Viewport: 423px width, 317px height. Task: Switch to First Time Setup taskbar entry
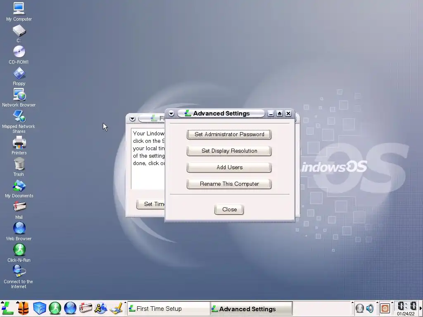tap(169, 309)
